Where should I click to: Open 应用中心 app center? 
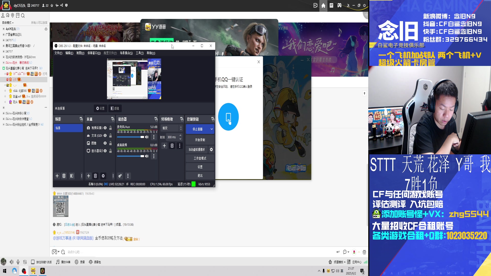pos(354,262)
